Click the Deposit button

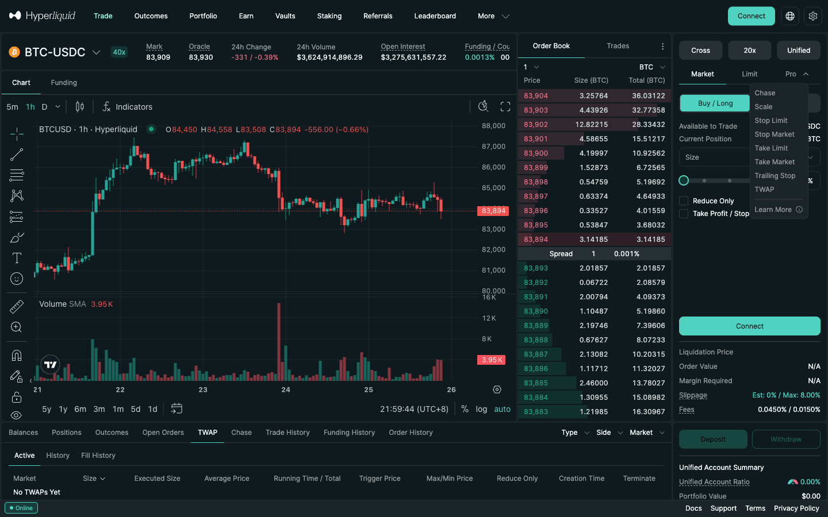coord(713,439)
